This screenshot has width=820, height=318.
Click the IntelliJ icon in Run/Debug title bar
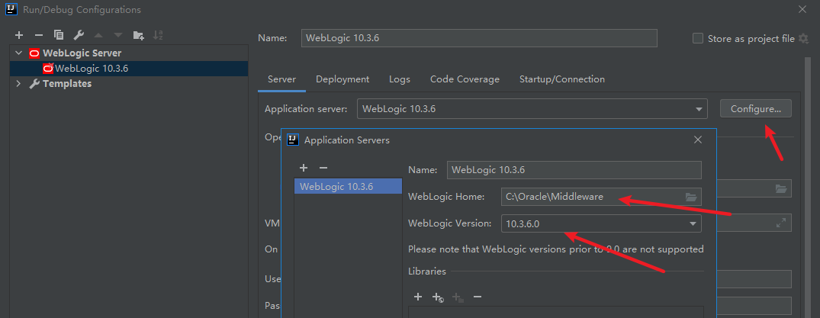point(12,9)
